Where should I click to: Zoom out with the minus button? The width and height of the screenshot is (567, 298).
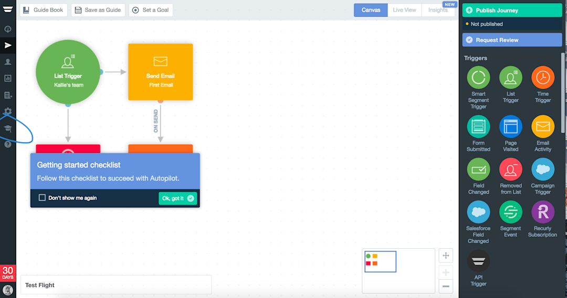446,286
